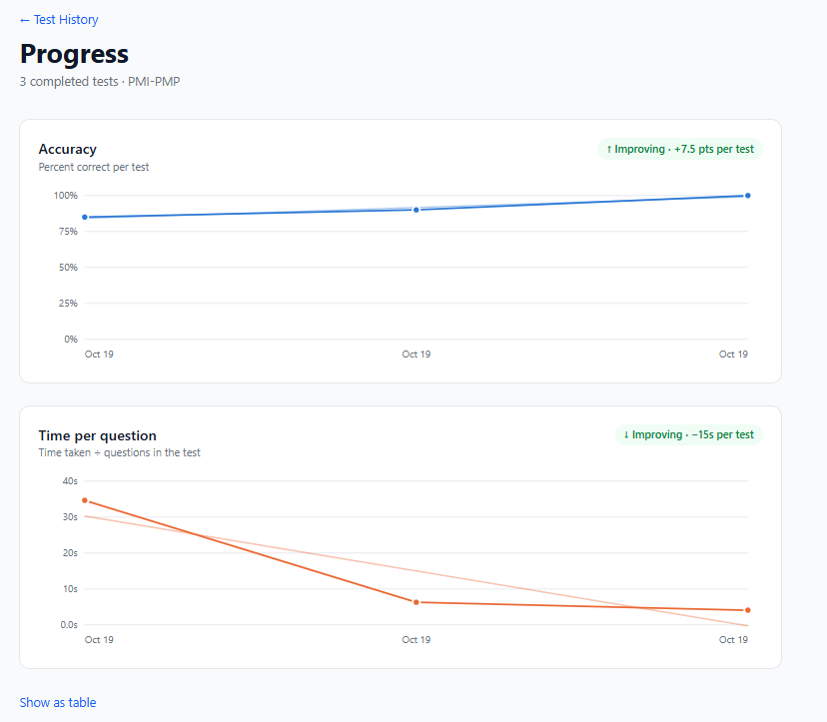Select the middle Accuracy data point near 90%

point(416,210)
